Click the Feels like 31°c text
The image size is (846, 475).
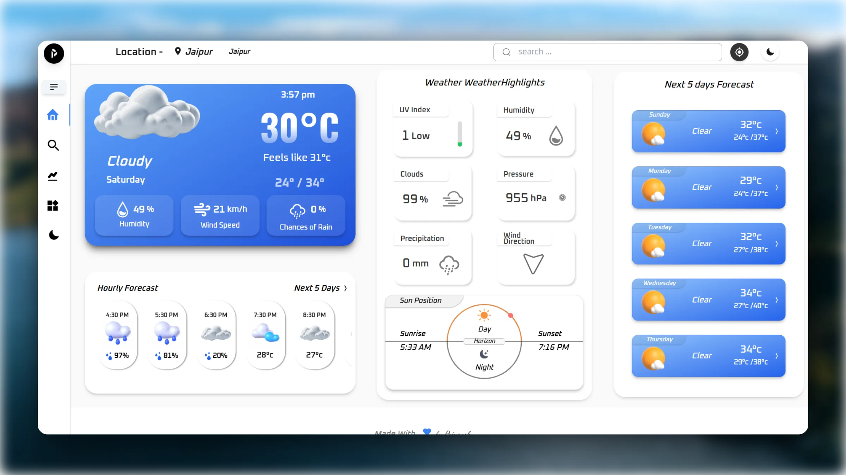tap(297, 158)
